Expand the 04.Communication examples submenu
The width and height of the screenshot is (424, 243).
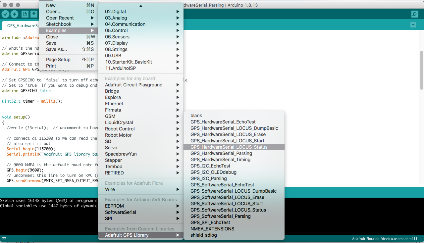coord(141,24)
